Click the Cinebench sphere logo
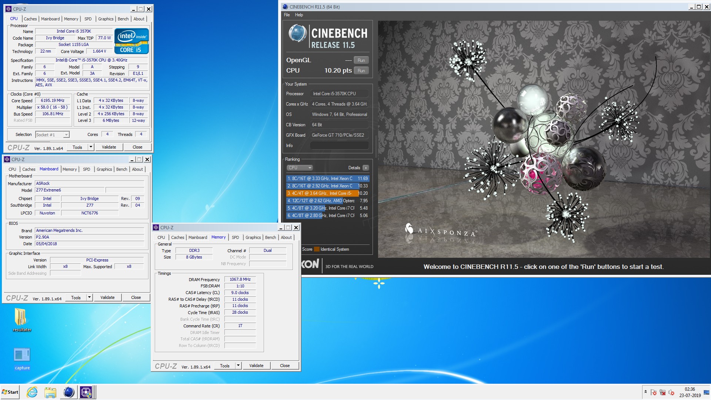Image resolution: width=711 pixels, height=400 pixels. point(298,33)
